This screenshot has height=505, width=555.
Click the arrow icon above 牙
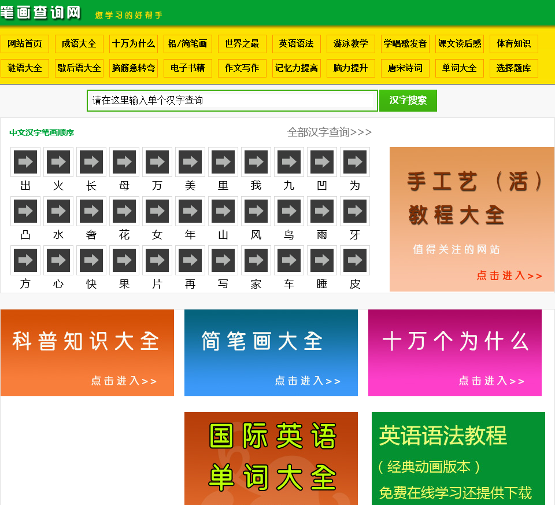pyautogui.click(x=354, y=211)
